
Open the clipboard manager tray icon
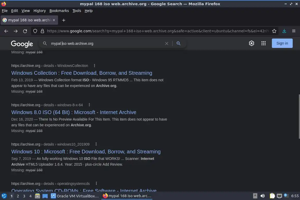[x=272, y=196]
